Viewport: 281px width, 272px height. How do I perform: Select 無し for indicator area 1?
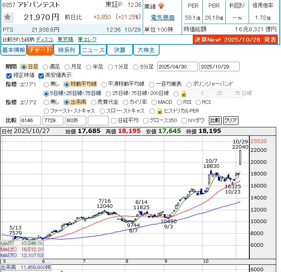46,85
